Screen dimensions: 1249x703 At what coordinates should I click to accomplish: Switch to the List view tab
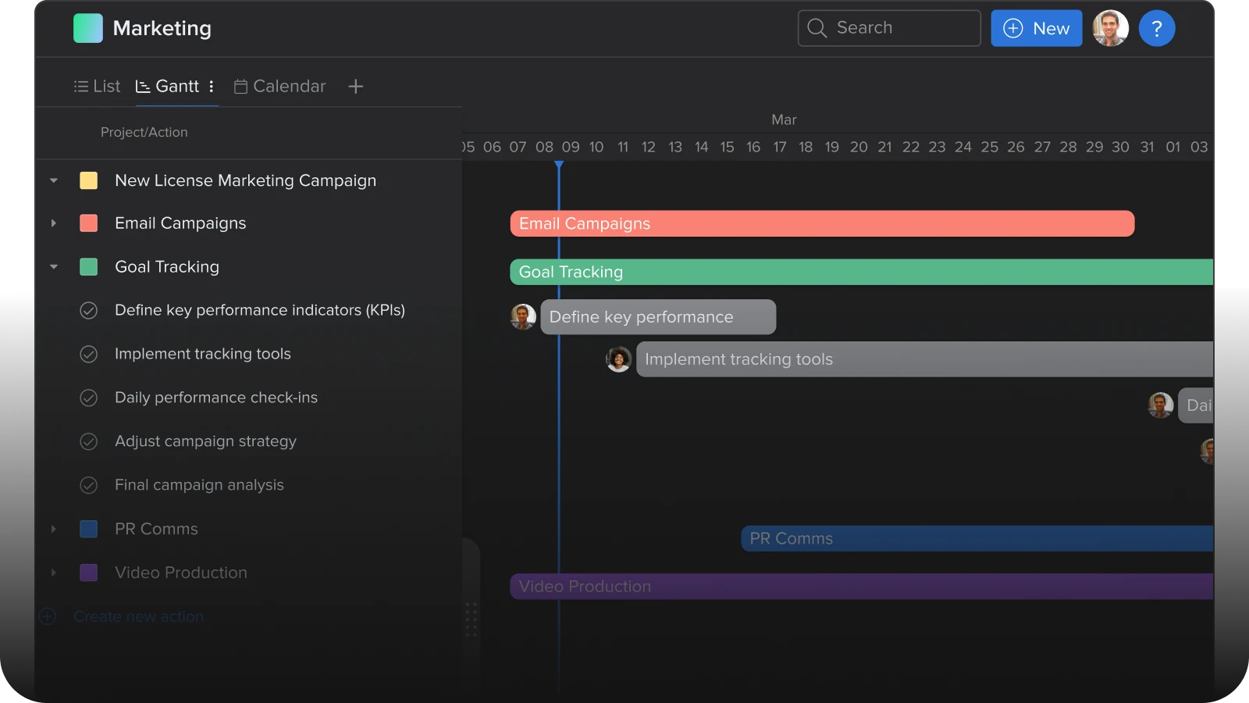98,87
